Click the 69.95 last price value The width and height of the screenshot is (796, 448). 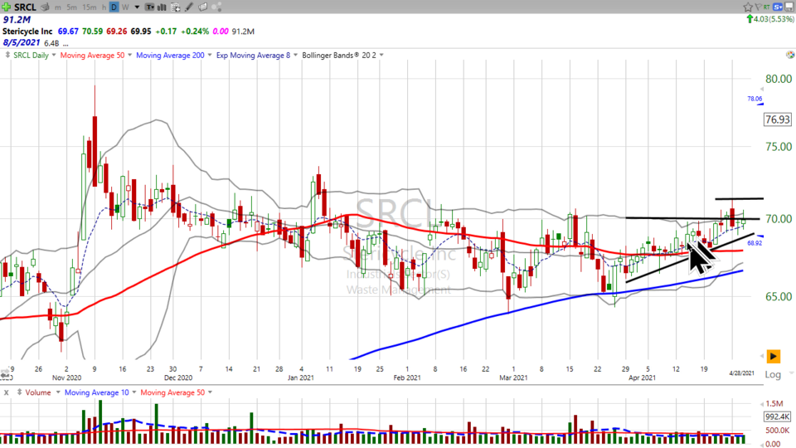click(141, 31)
